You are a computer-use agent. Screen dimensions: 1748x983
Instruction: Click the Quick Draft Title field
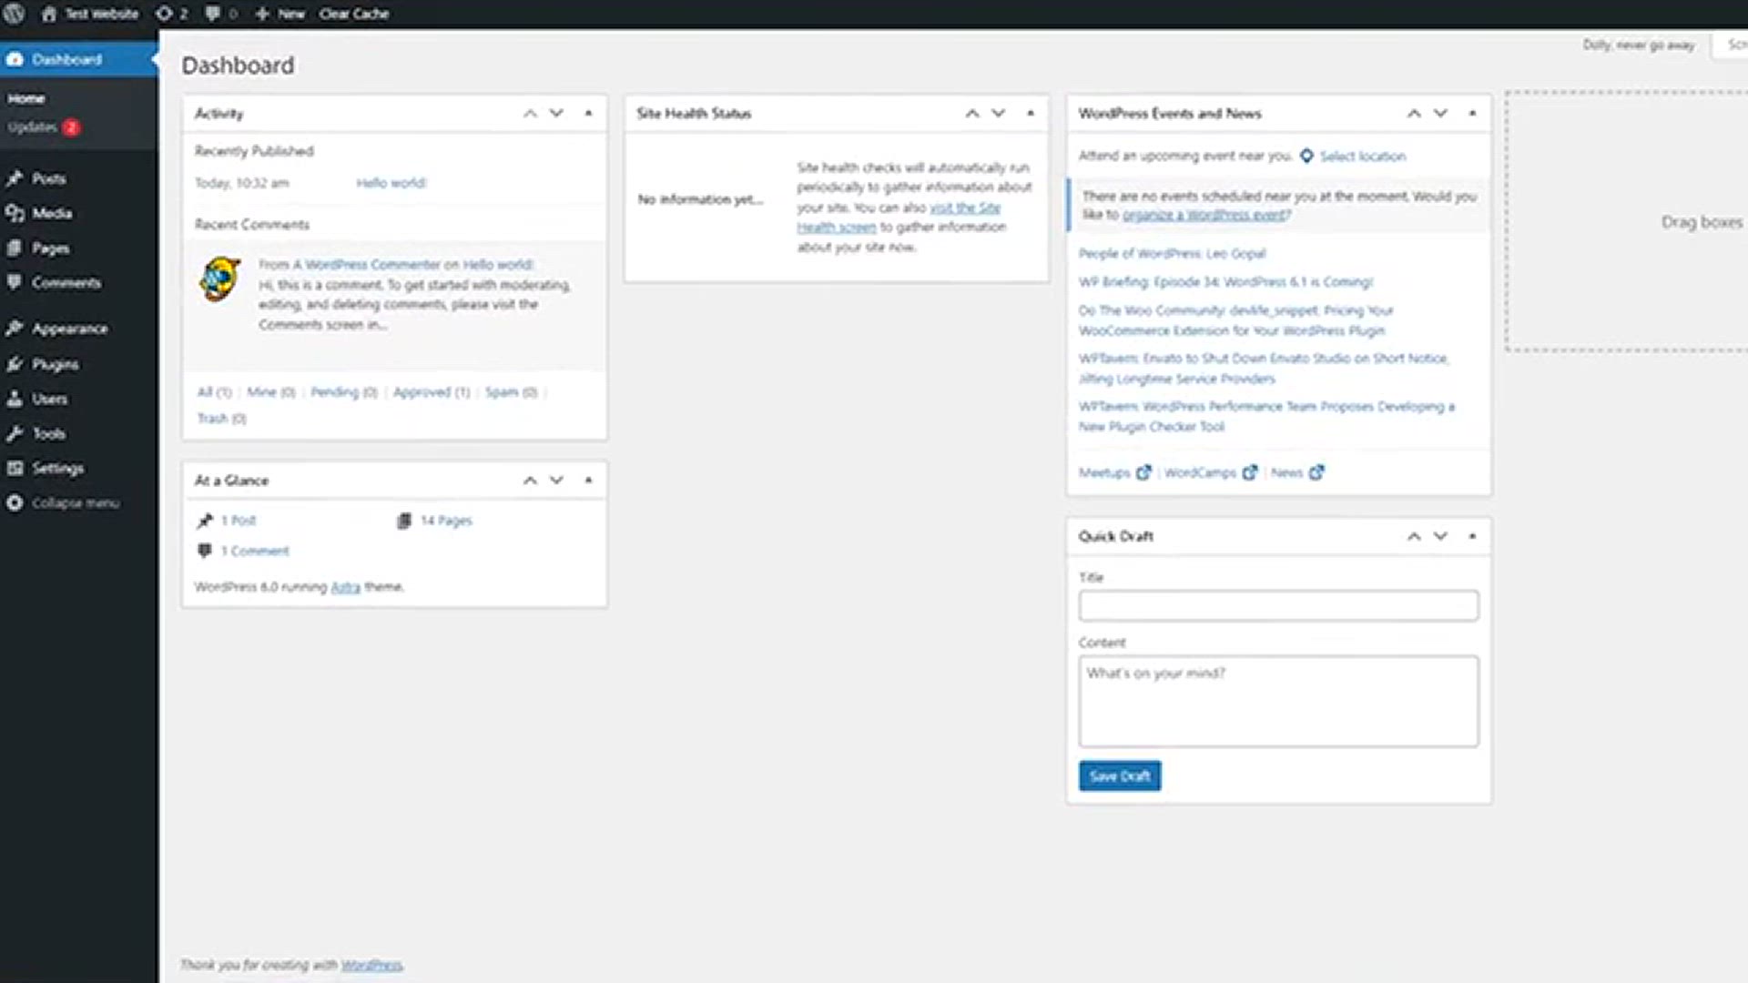[1278, 606]
